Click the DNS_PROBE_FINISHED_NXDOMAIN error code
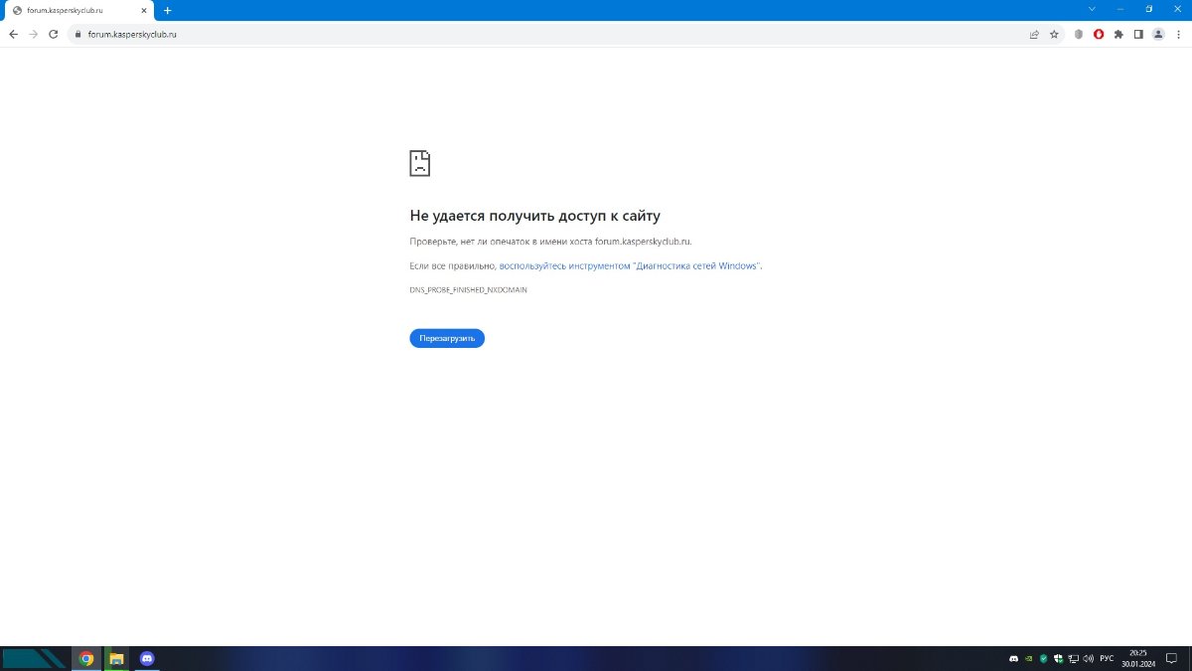Screen dimensions: 1192x671 click(x=468, y=289)
